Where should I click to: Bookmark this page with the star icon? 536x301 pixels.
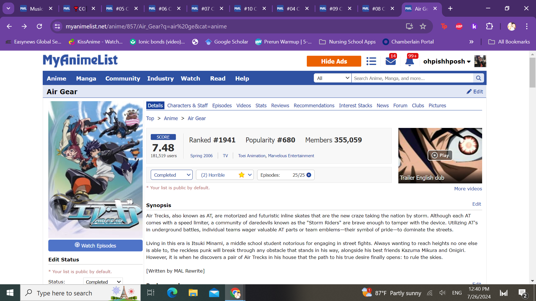pyautogui.click(x=423, y=26)
